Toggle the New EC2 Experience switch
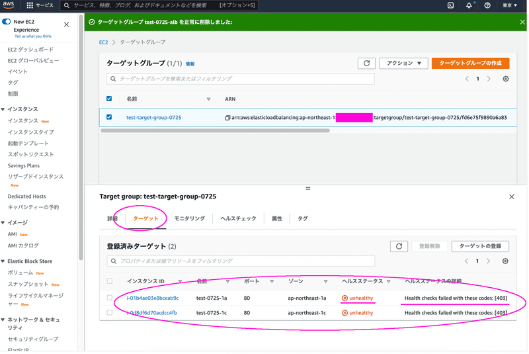The image size is (529, 354). (x=7, y=22)
